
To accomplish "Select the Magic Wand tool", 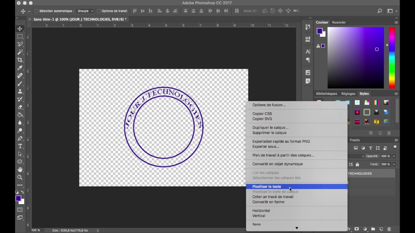I will click(x=20, y=52).
